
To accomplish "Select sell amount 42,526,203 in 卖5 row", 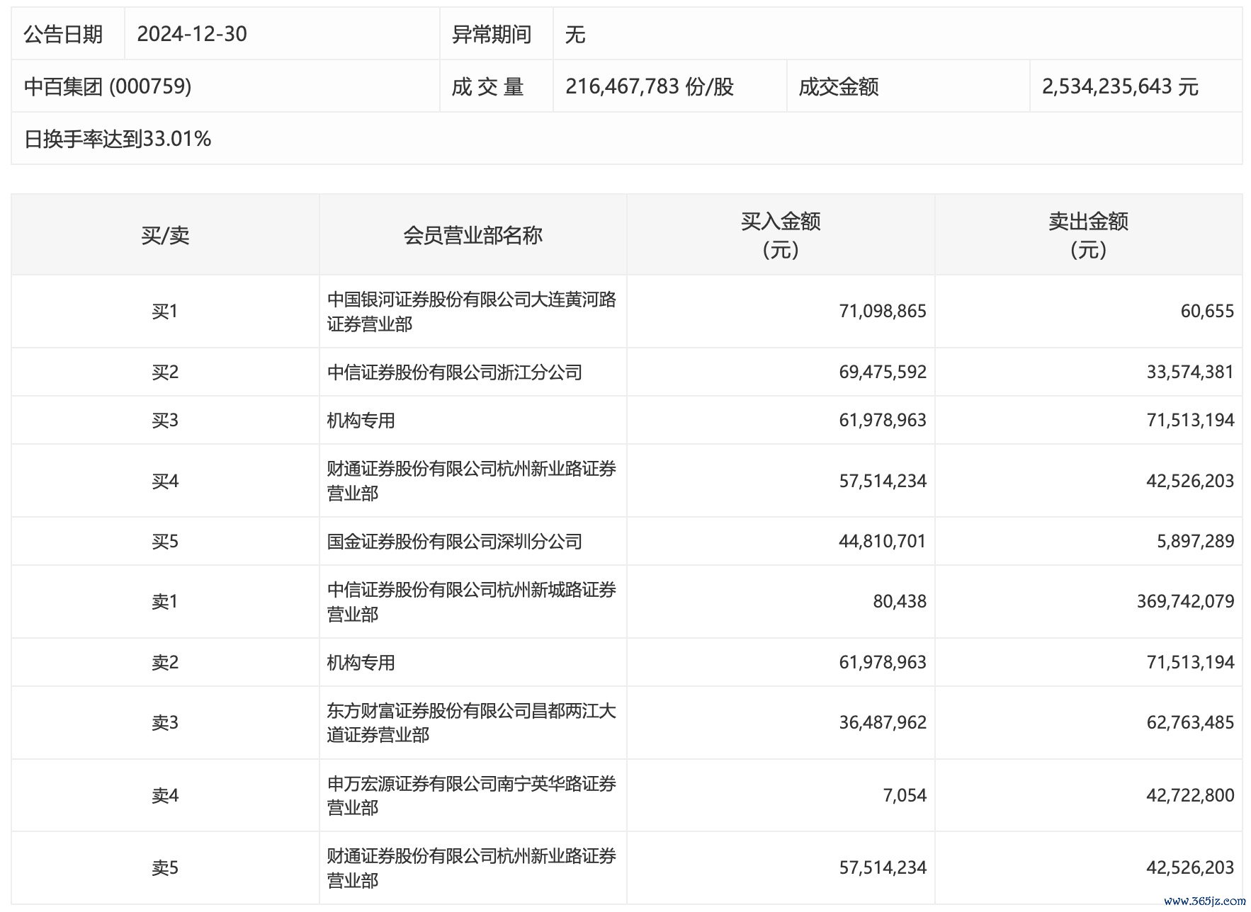I will (x=1190, y=867).
